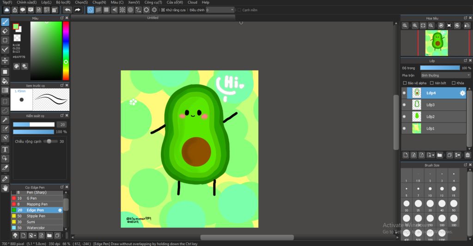Screen dimensions: 473x246
Task: Flip the view in Navigator panel
Action: click(467, 25)
